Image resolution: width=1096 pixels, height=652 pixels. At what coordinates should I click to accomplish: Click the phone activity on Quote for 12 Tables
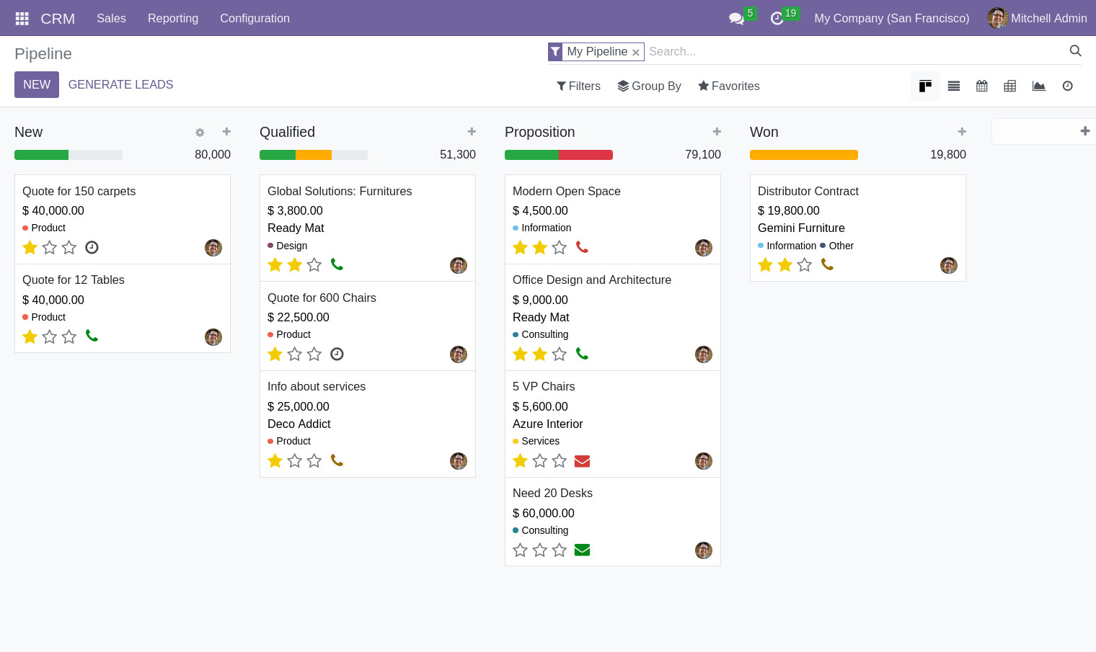[x=92, y=336]
